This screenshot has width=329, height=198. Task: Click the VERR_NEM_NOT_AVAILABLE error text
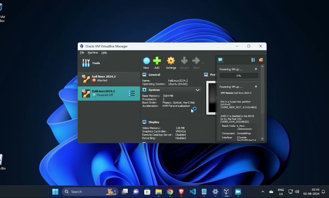[239, 107]
